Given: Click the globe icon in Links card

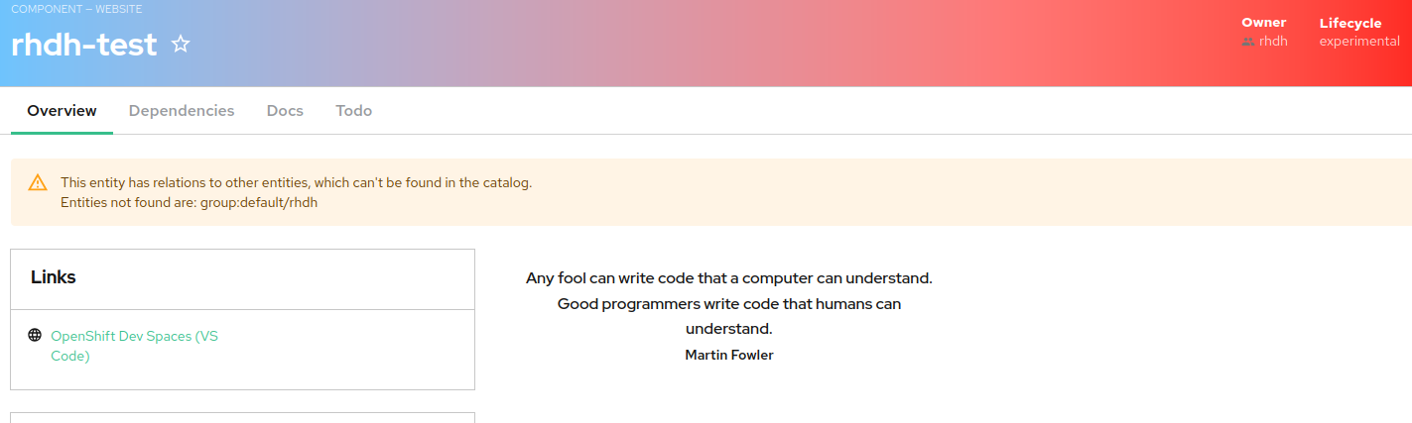Looking at the screenshot, I should pos(35,336).
